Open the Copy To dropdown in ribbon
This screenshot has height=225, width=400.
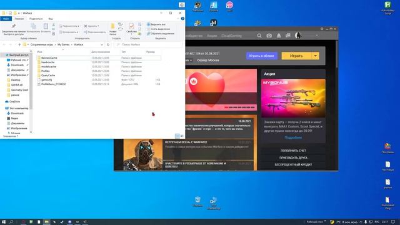point(69,32)
